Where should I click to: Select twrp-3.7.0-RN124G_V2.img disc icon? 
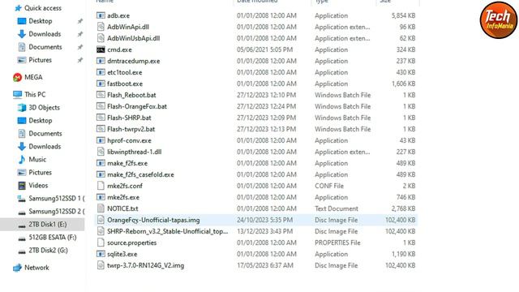pyautogui.click(x=101, y=265)
